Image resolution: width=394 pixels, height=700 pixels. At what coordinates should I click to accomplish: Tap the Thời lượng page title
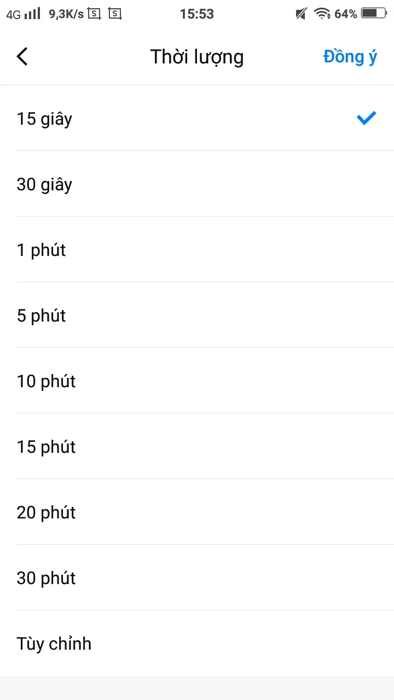point(197,56)
